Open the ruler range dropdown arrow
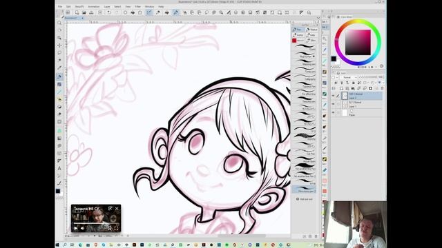 point(376,83)
